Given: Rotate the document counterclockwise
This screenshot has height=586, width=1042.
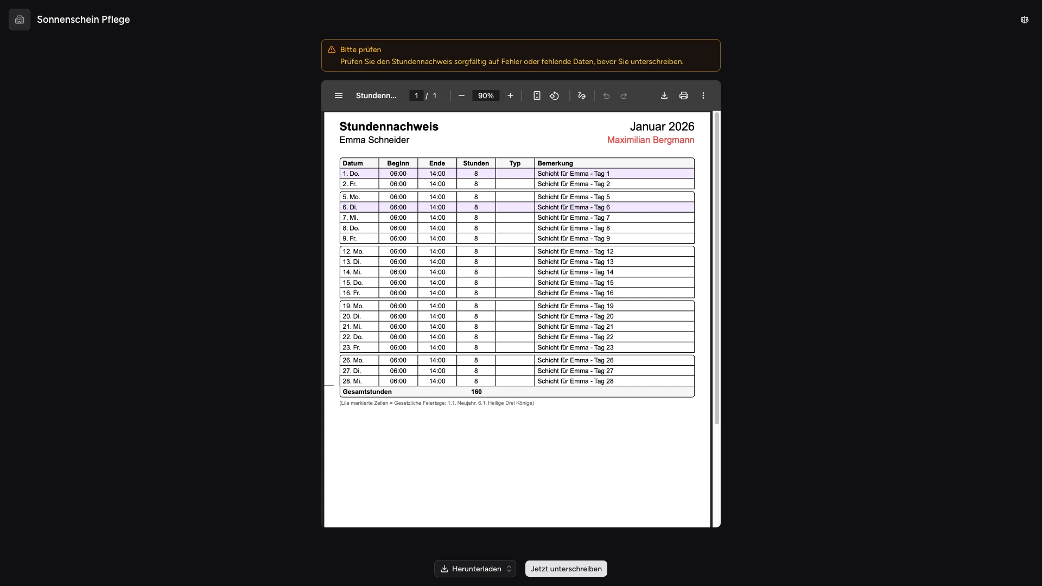Looking at the screenshot, I should coord(554,95).
